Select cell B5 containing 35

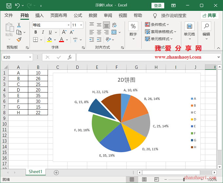coord(38,95)
